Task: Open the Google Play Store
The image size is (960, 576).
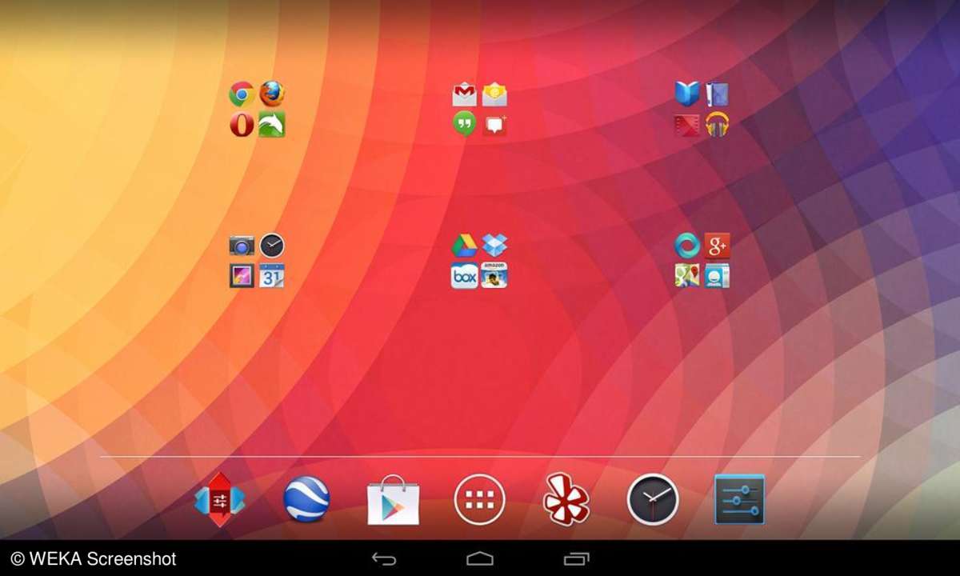Action: point(393,500)
